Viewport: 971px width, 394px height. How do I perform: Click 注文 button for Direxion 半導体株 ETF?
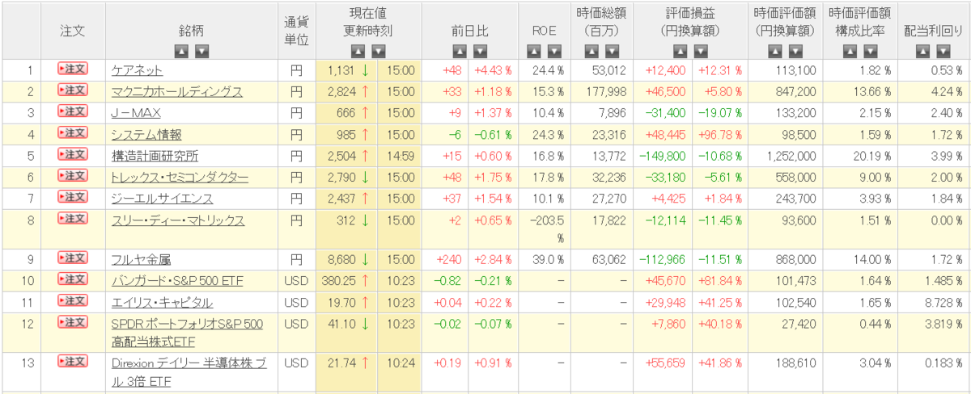point(72,362)
